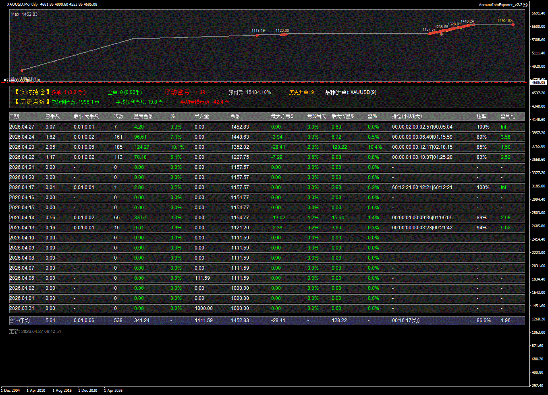Select the equity curve marker labeled 1126.60
The width and height of the screenshot is (548, 395).
pyautogui.click(x=283, y=35)
